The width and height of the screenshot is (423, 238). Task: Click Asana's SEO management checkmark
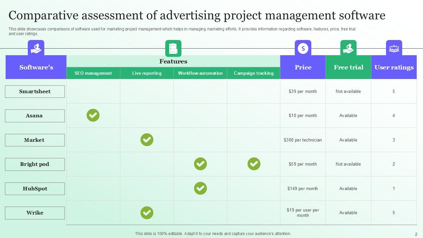click(93, 115)
